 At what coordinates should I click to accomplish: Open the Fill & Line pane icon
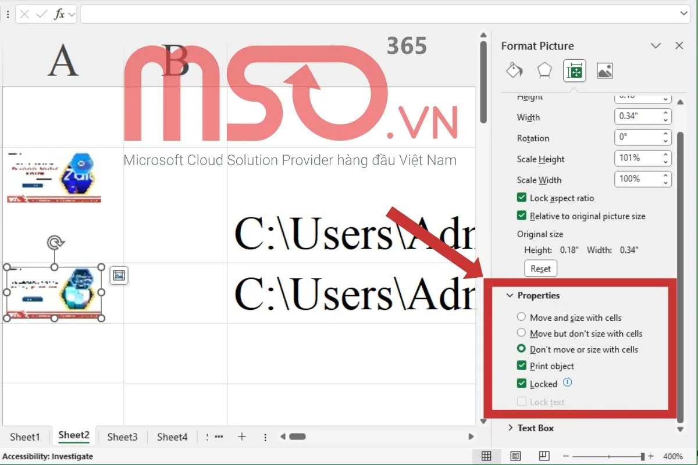(514, 70)
